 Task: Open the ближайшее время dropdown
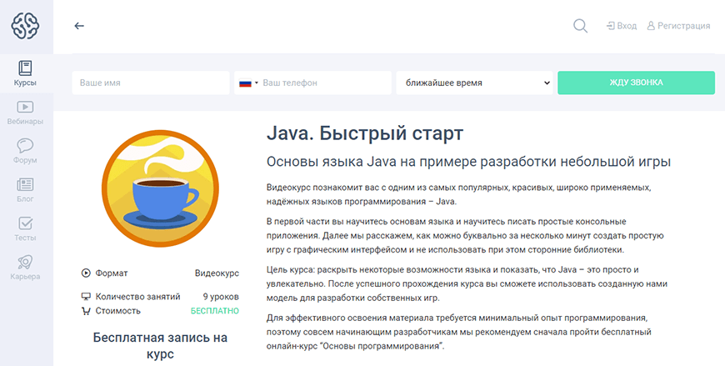click(x=473, y=83)
